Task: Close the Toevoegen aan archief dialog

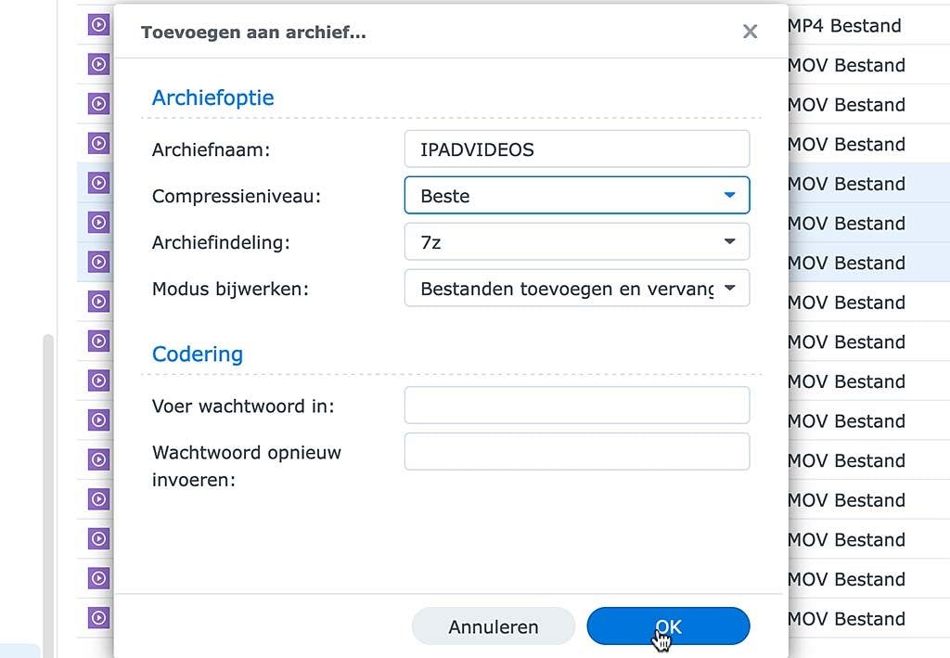Action: point(750,32)
